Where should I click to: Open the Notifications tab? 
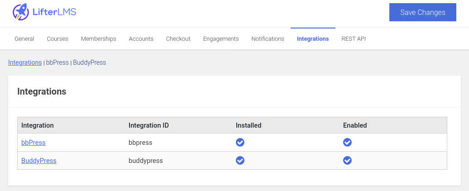[x=268, y=39]
